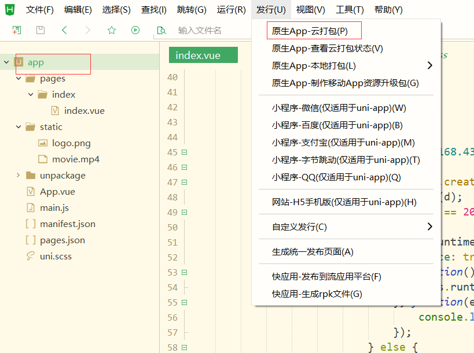
Task: Collapse the app project tree
Action: 6,62
